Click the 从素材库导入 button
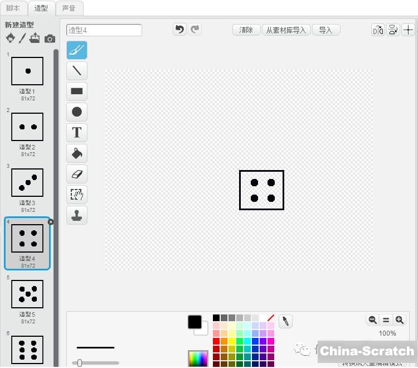418x368 pixels. pyautogui.click(x=285, y=30)
